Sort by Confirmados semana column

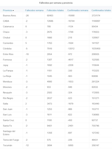click(78, 10)
